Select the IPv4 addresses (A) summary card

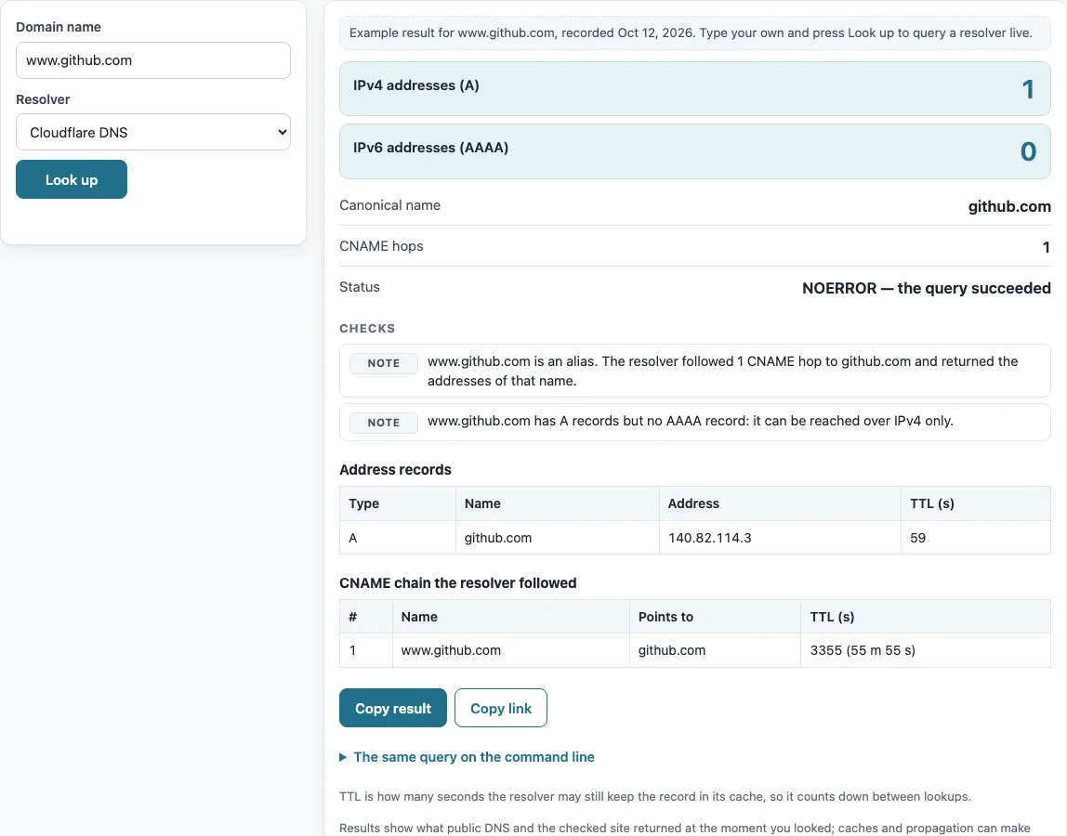click(x=695, y=88)
